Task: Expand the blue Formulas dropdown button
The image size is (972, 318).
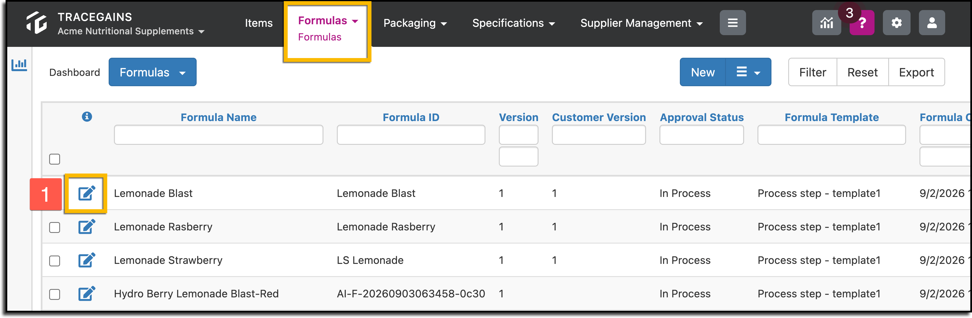Action: click(x=153, y=72)
